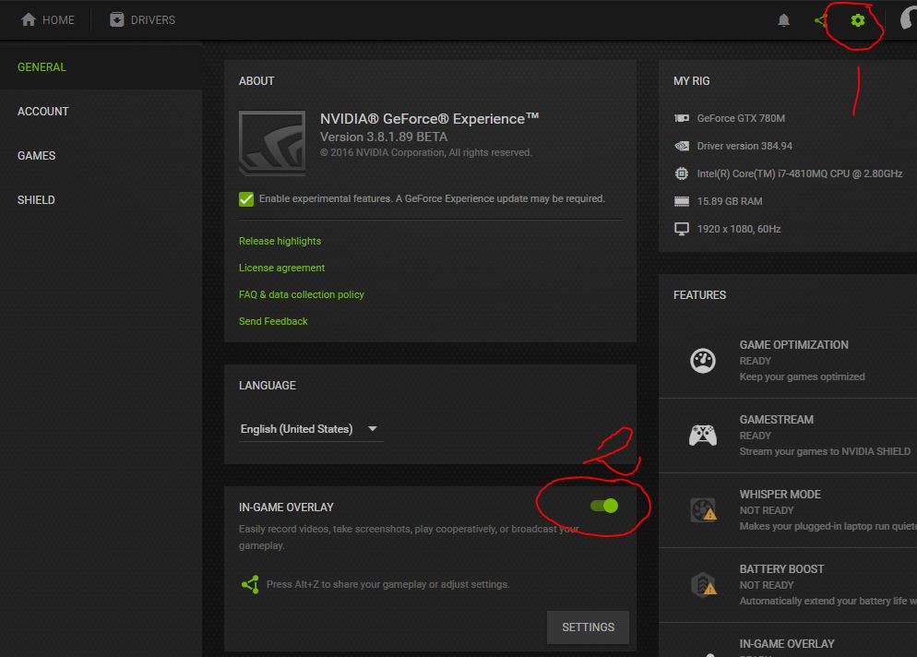Uncheck Enable experimental features checkbox
The image size is (917, 657).
click(246, 199)
